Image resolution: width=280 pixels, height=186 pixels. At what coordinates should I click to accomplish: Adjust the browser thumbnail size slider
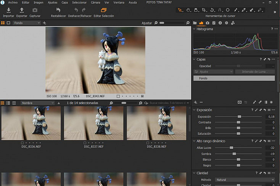click(124, 103)
